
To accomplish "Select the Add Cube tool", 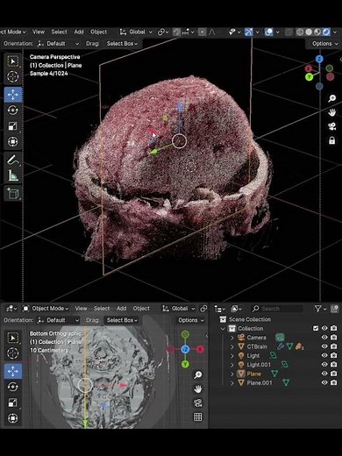I will coord(12,193).
